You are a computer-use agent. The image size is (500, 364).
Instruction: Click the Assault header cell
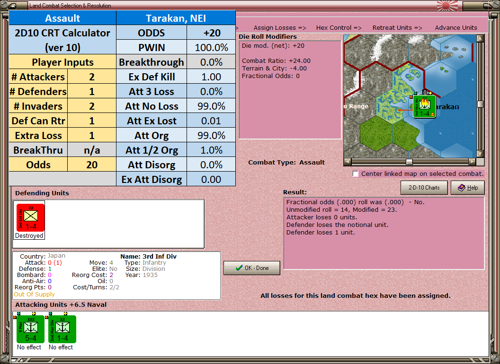click(x=62, y=18)
